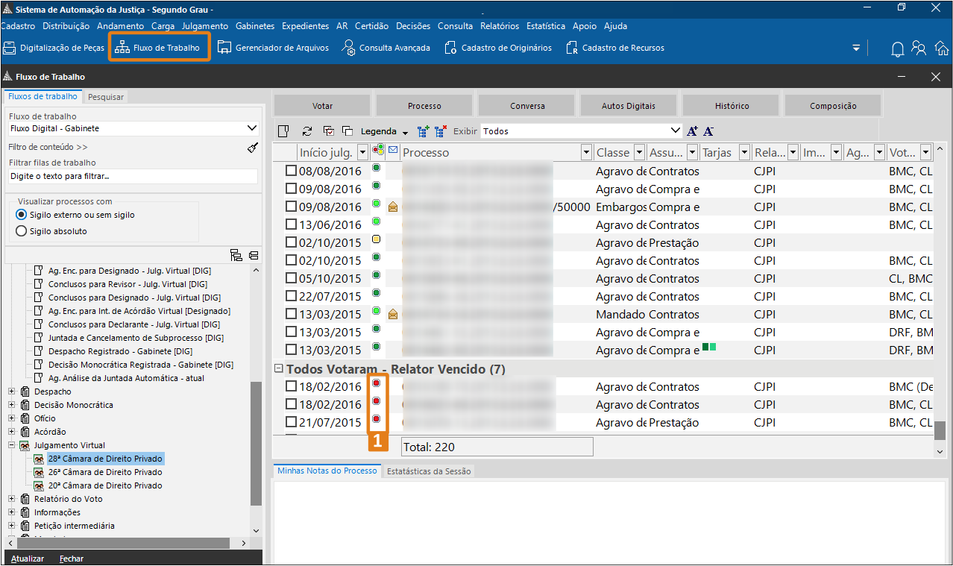The height and width of the screenshot is (566, 953).
Task: Tick the checkbox of the 05/10/2015 row
Action: tap(292, 279)
